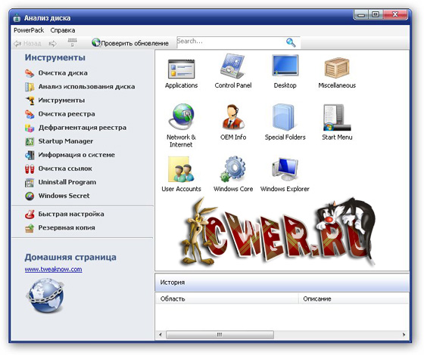Open the www.tweaknow.com link
This screenshot has height=355, width=424.
pos(53,269)
